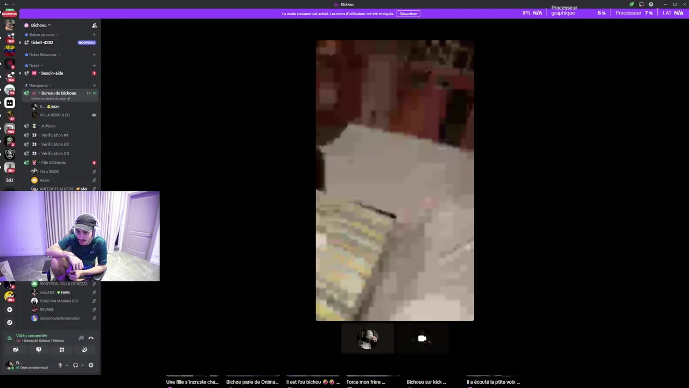689x388 pixels.
Task: Click own user avatar at bottom left
Action: 9,365
